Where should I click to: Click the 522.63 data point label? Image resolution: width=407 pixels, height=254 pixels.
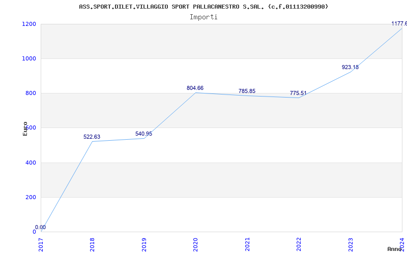(x=92, y=137)
